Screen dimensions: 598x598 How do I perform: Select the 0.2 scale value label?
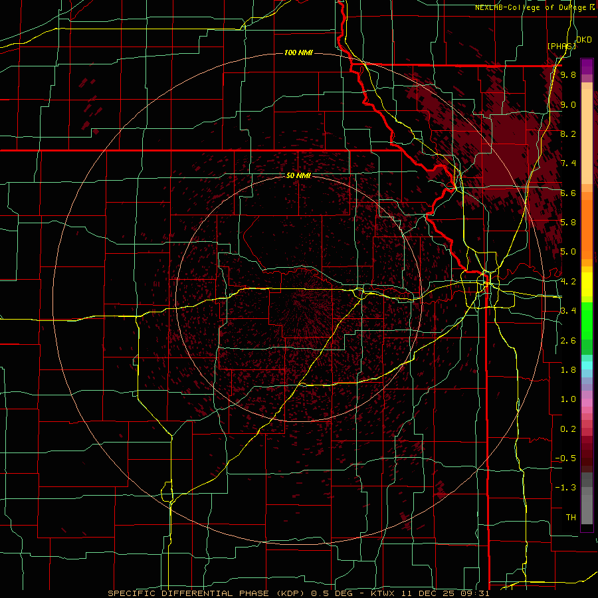click(x=568, y=429)
